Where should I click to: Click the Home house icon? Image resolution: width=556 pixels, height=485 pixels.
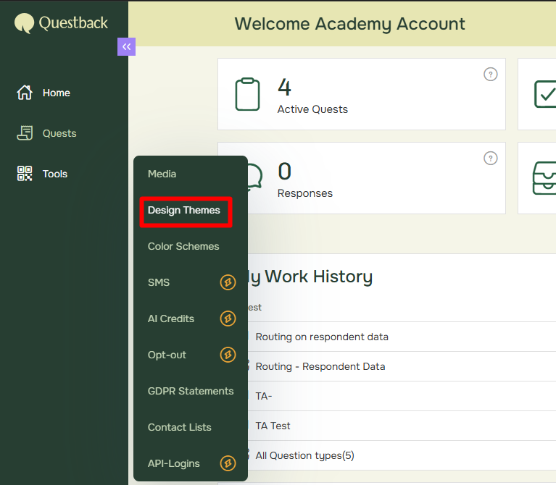click(x=25, y=93)
